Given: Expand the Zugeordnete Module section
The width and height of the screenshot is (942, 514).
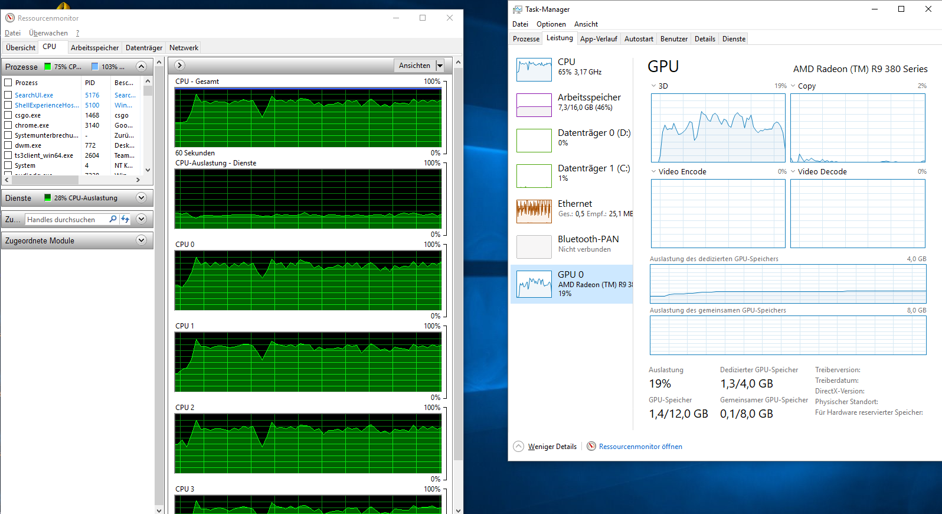Looking at the screenshot, I should pos(141,240).
